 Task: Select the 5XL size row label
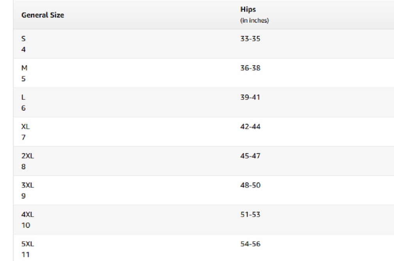pos(28,244)
